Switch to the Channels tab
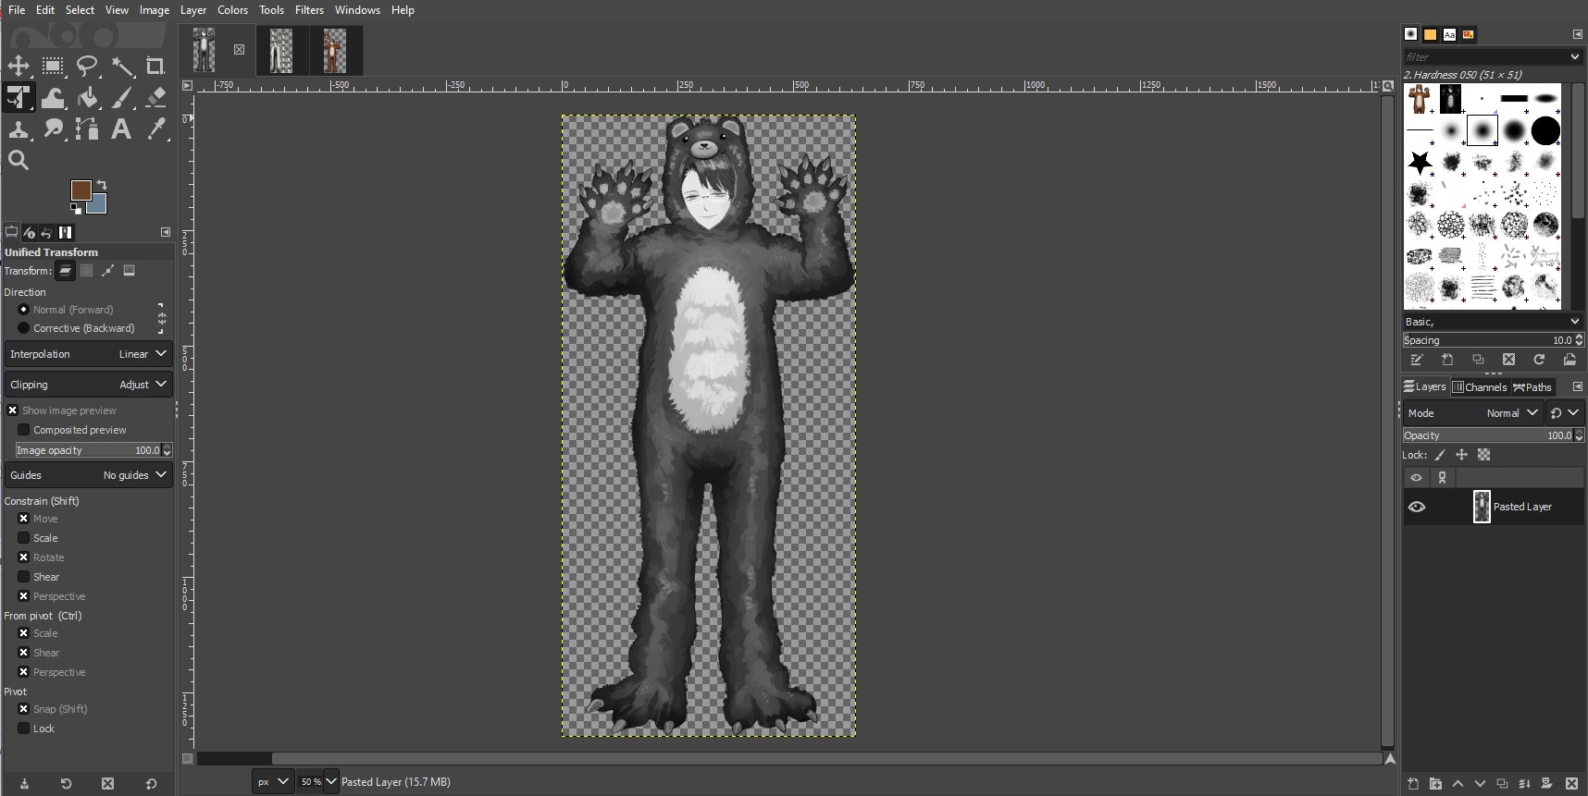 coord(1480,387)
